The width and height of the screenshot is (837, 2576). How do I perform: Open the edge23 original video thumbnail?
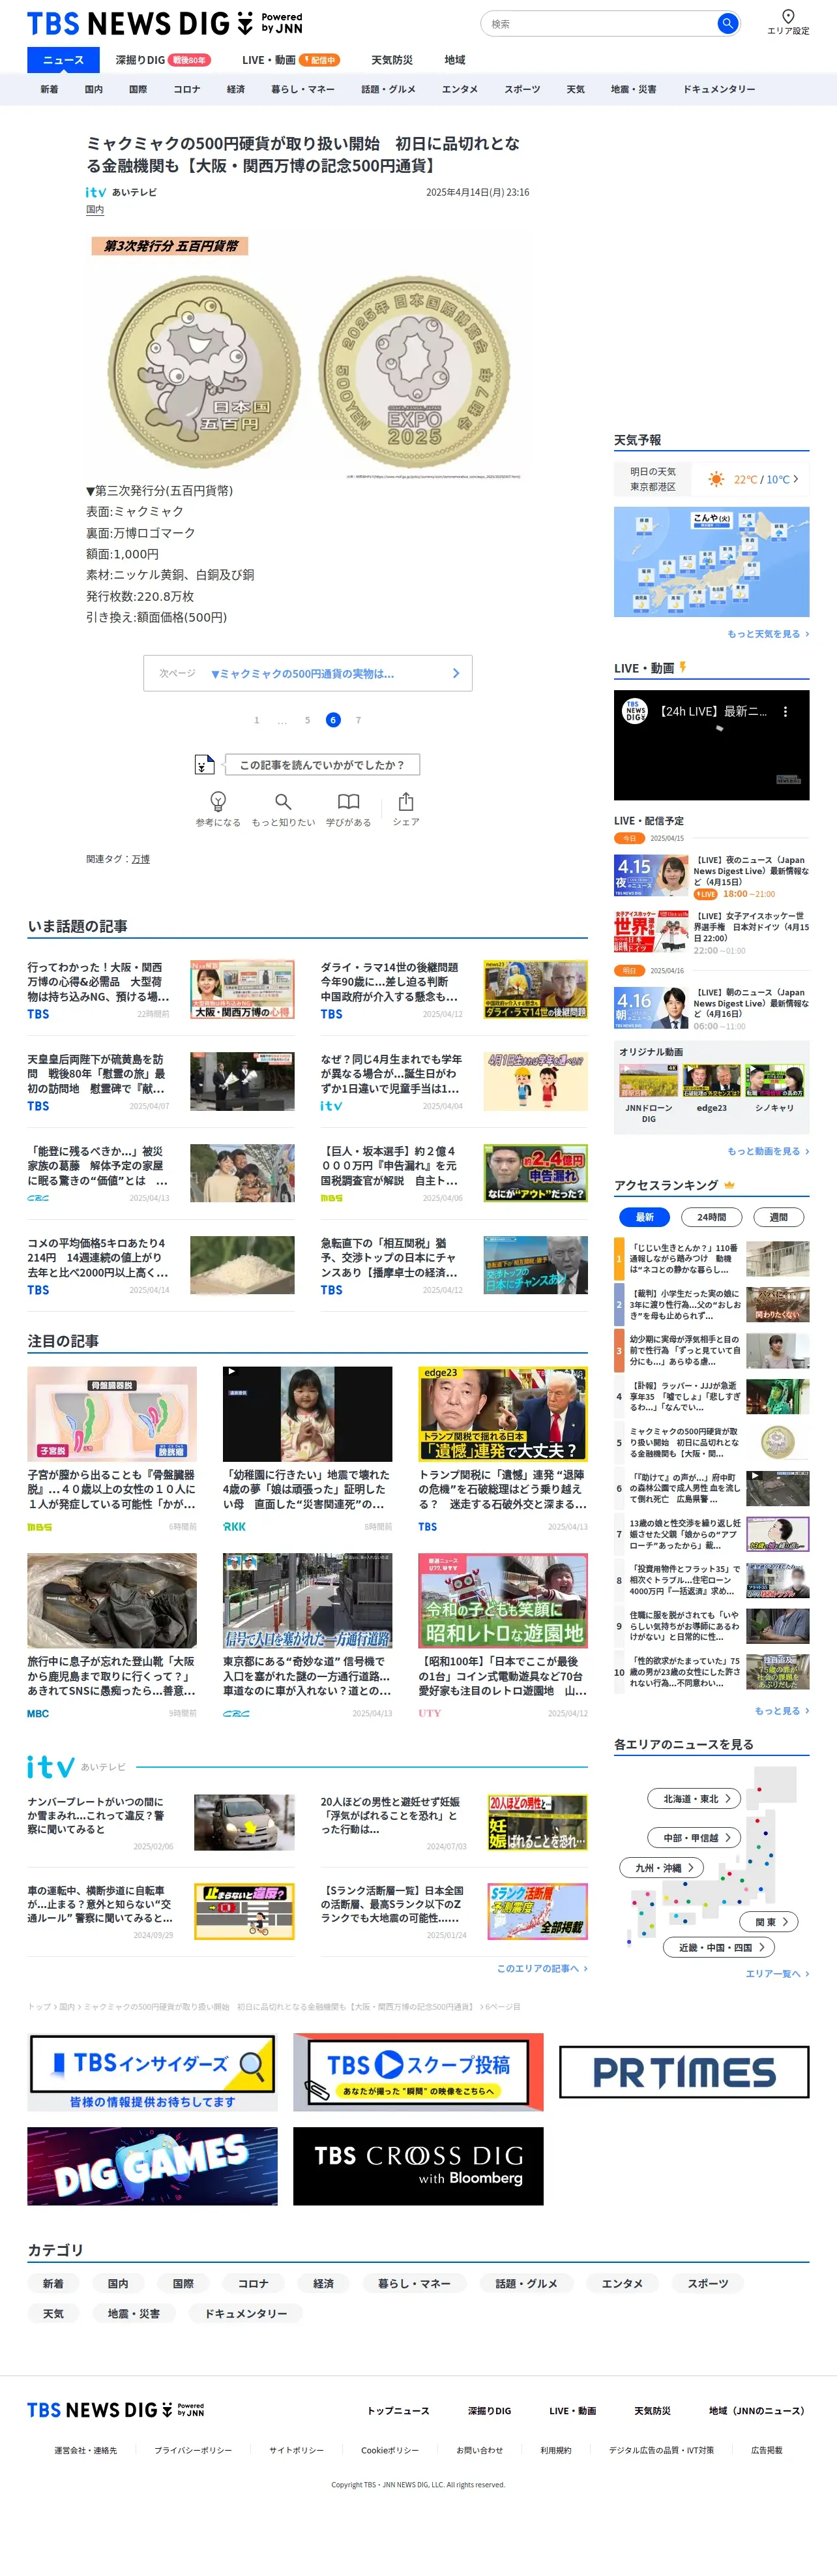(711, 1082)
